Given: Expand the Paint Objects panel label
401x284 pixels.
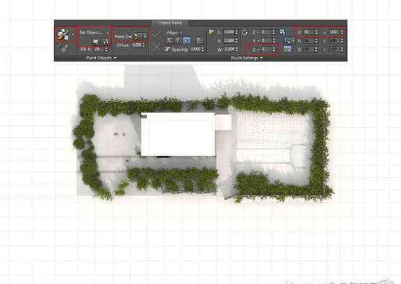Looking at the screenshot, I should tap(101, 57).
